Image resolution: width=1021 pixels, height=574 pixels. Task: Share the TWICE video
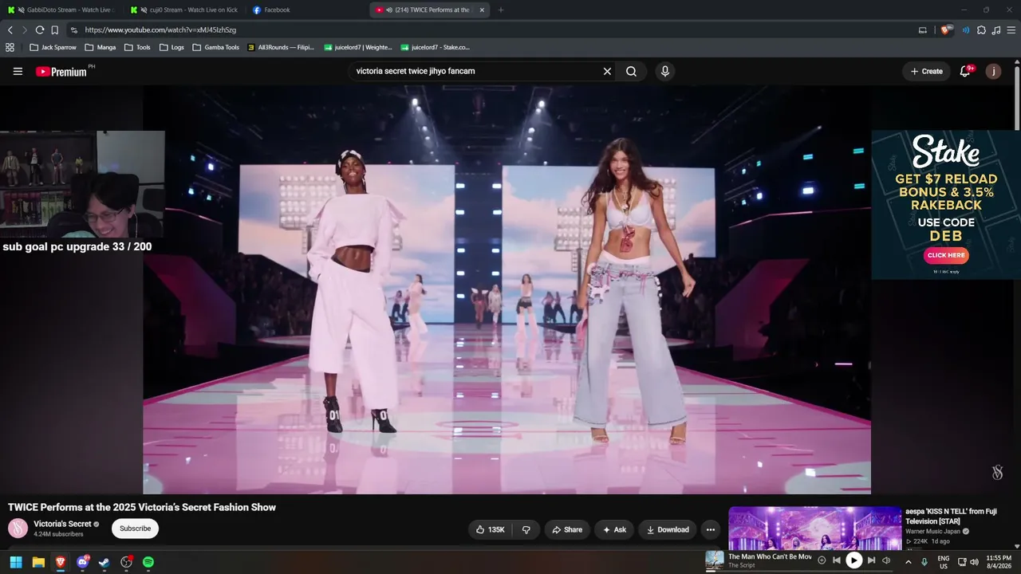(567, 529)
